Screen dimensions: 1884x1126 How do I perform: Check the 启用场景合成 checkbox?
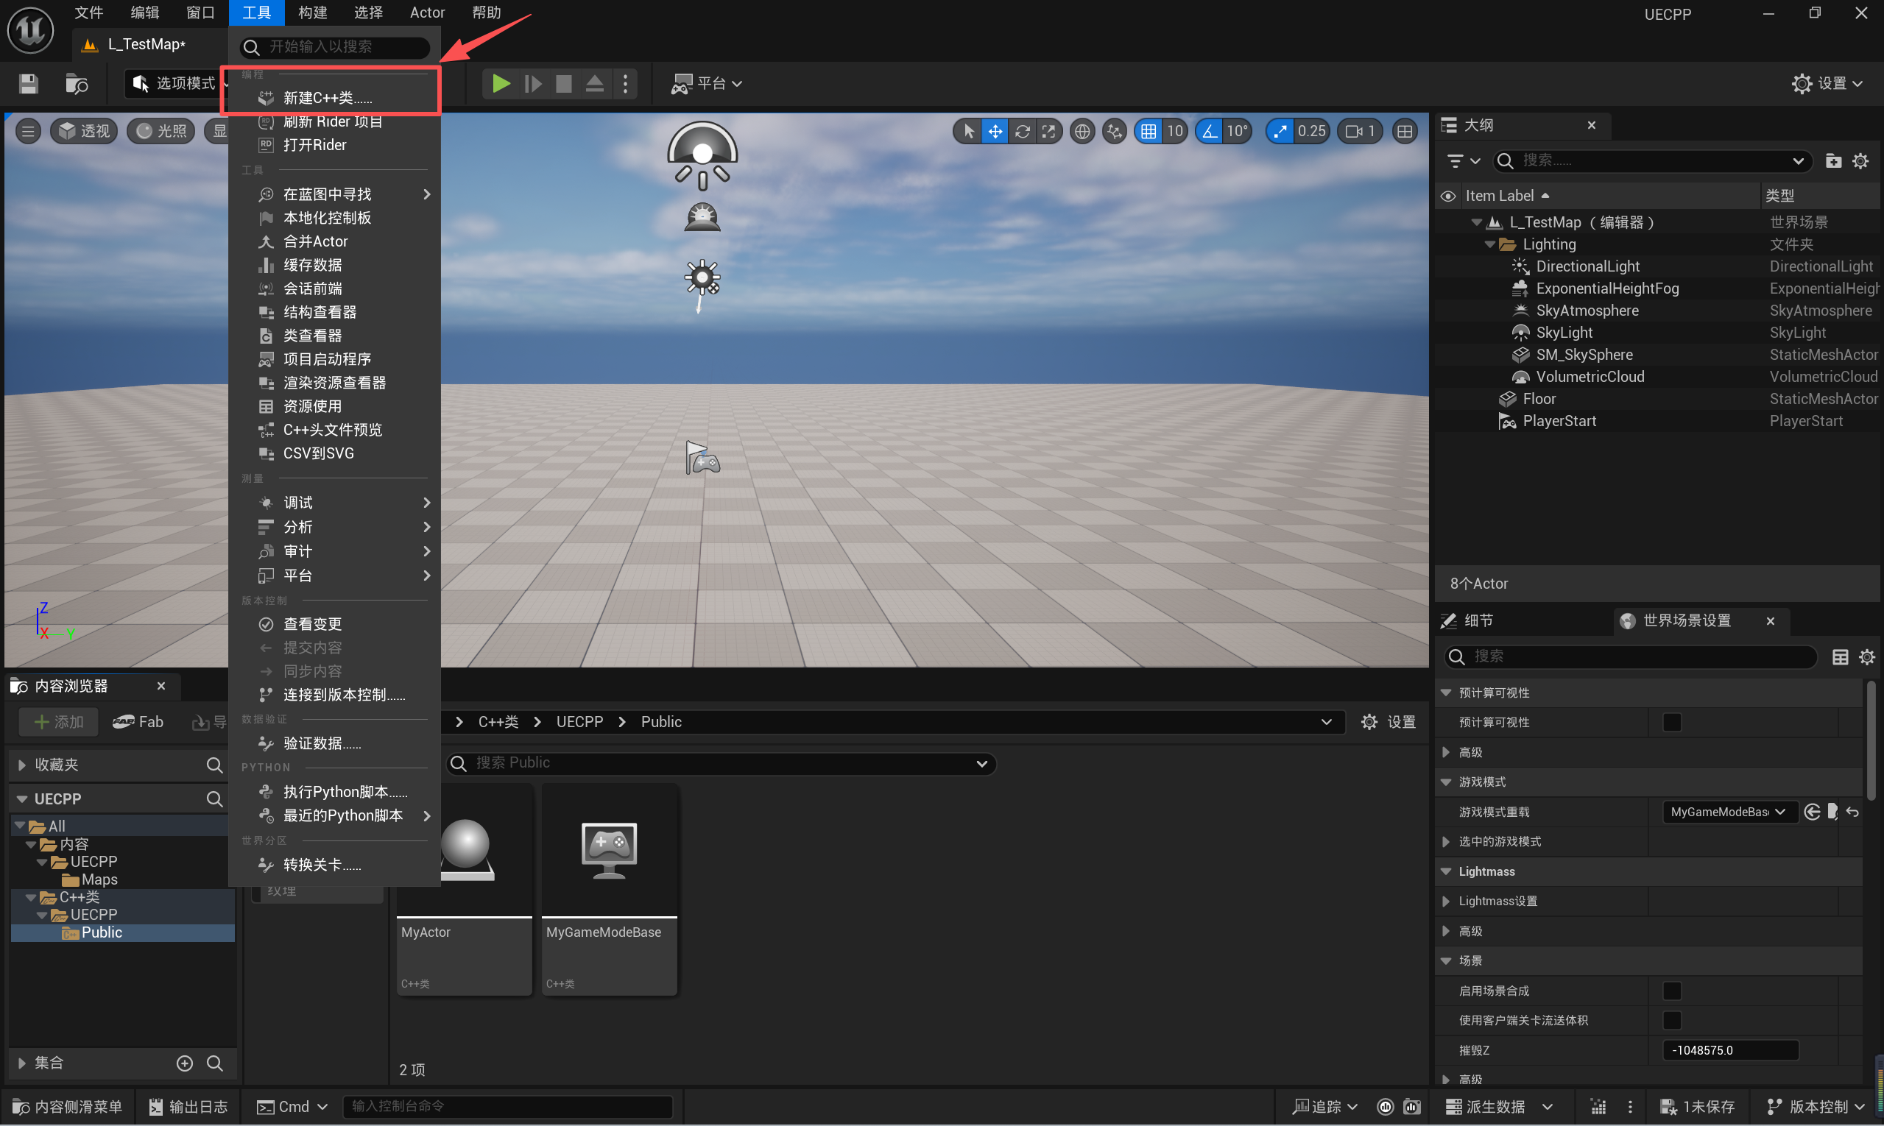point(1671,991)
